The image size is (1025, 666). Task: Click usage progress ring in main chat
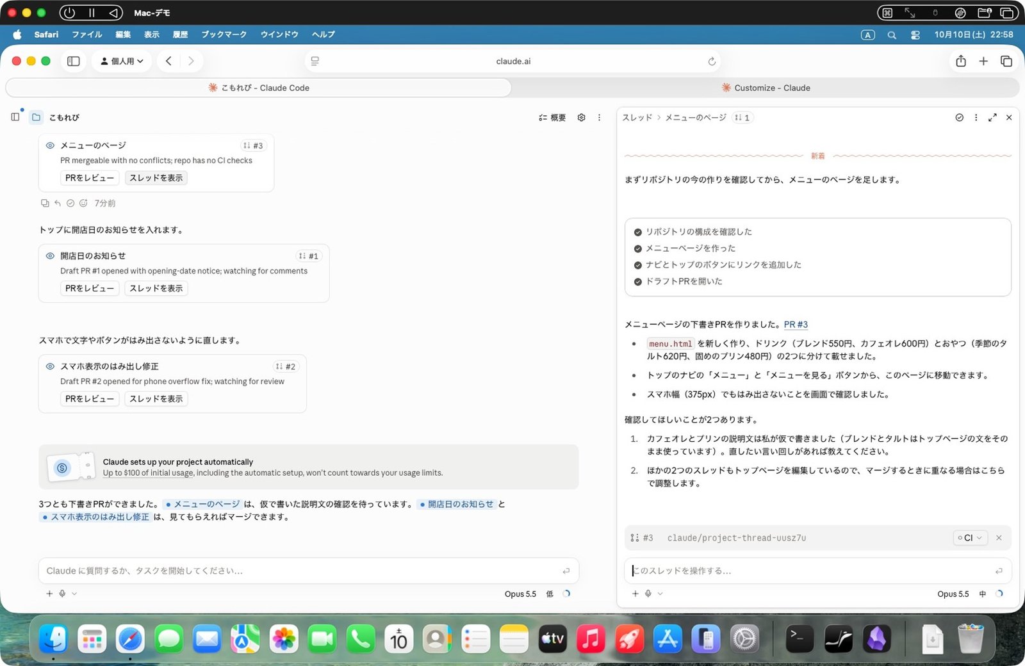(566, 594)
